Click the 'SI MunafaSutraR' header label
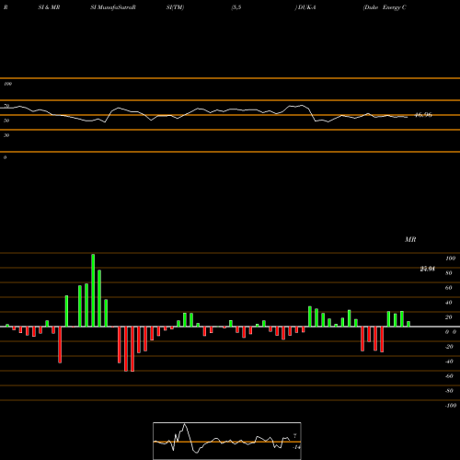 tap(113, 7)
